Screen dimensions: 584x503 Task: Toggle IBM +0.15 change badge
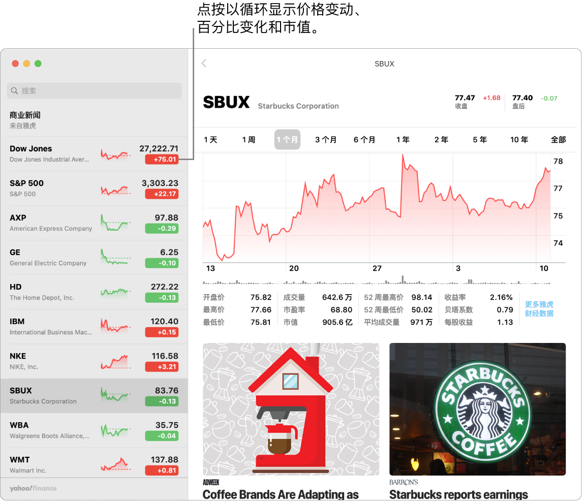(162, 332)
